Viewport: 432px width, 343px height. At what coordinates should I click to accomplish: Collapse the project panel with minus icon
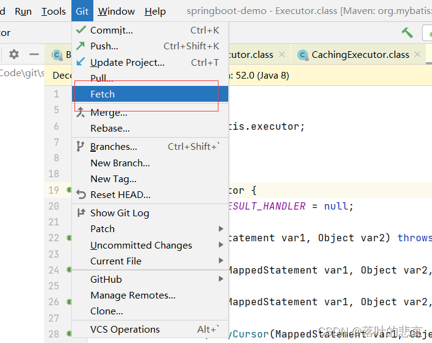[x=34, y=54]
